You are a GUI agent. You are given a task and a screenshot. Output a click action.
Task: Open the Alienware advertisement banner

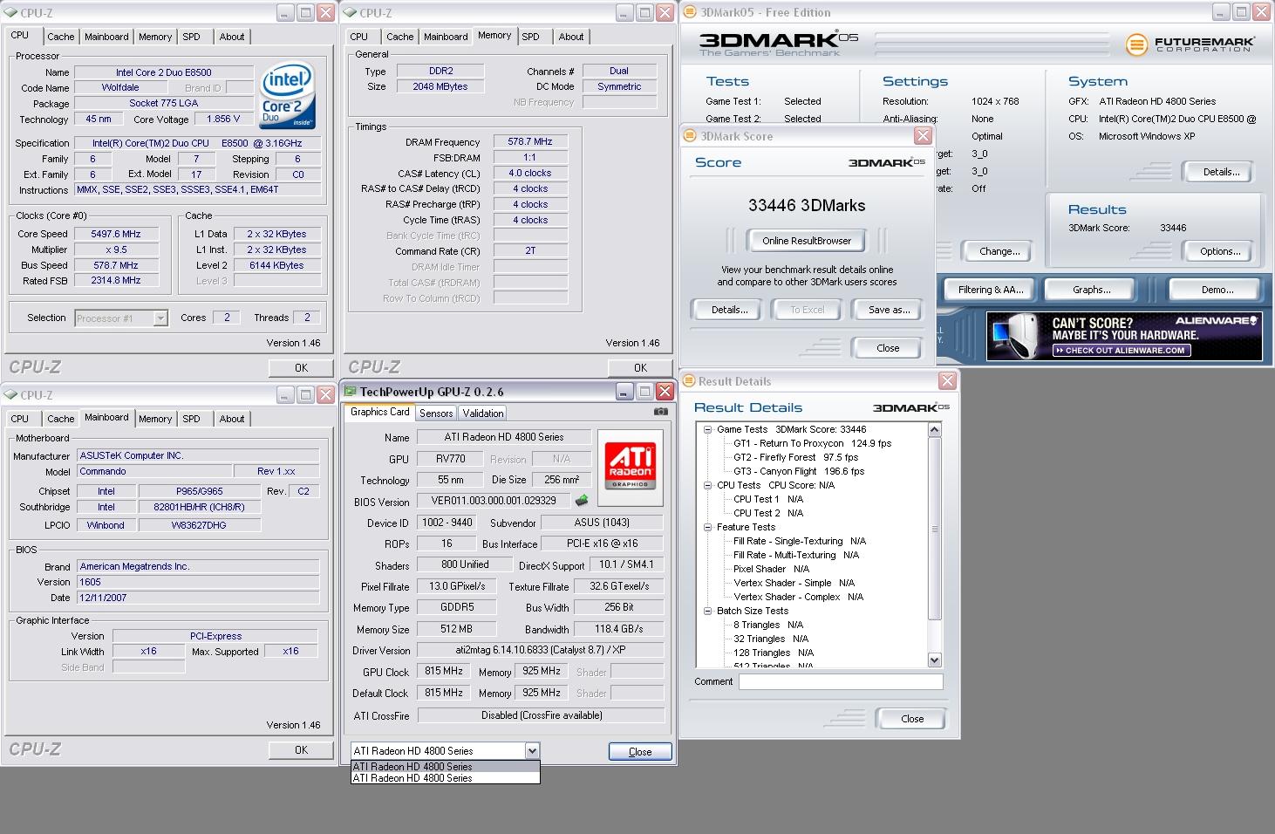1124,336
